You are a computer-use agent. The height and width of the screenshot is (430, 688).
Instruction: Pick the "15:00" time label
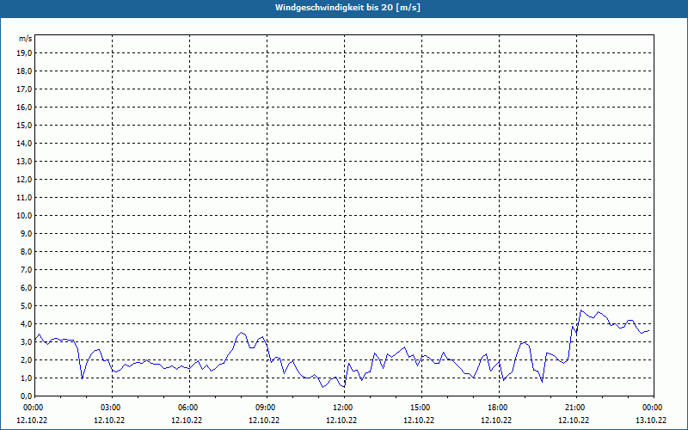tap(421, 408)
